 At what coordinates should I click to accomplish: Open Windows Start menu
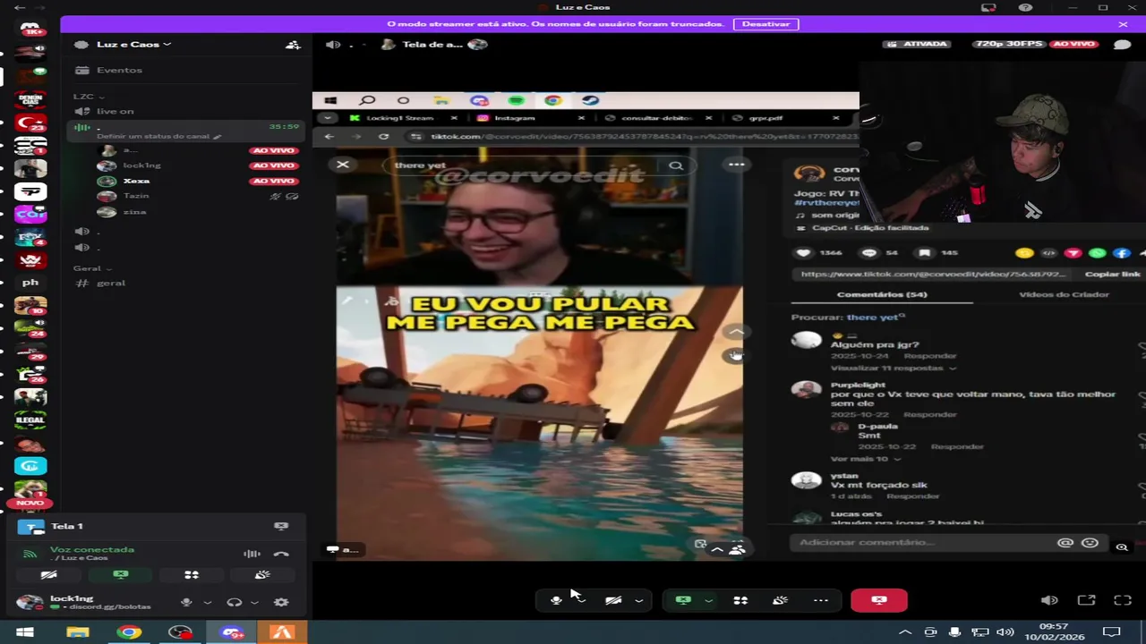(25, 632)
